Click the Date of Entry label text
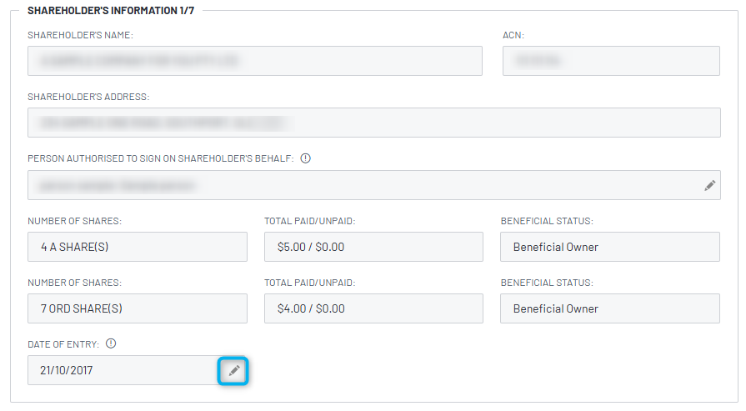 coord(63,344)
